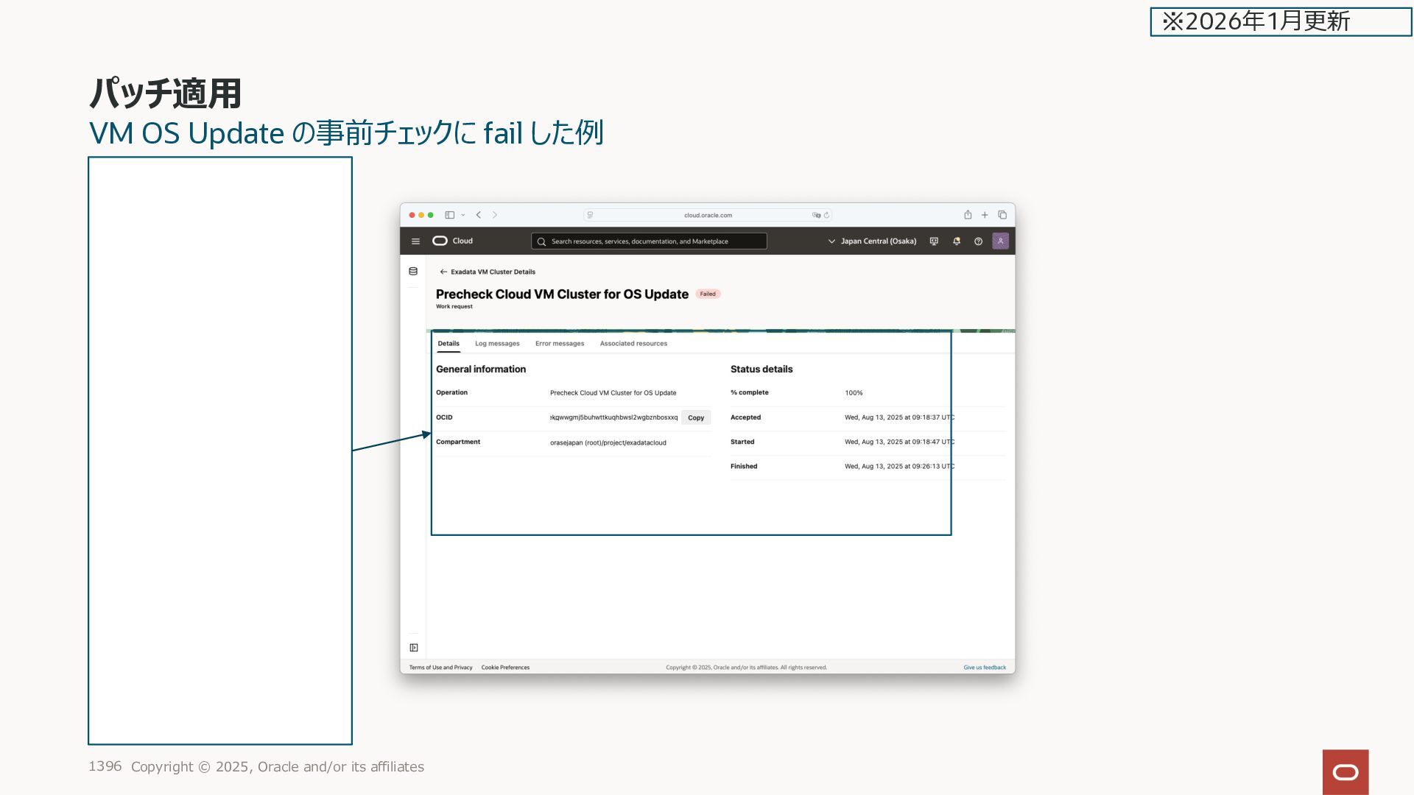Viewport: 1414px width, 795px height.
Task: Show Safari tab overview
Action: coord(1002,215)
